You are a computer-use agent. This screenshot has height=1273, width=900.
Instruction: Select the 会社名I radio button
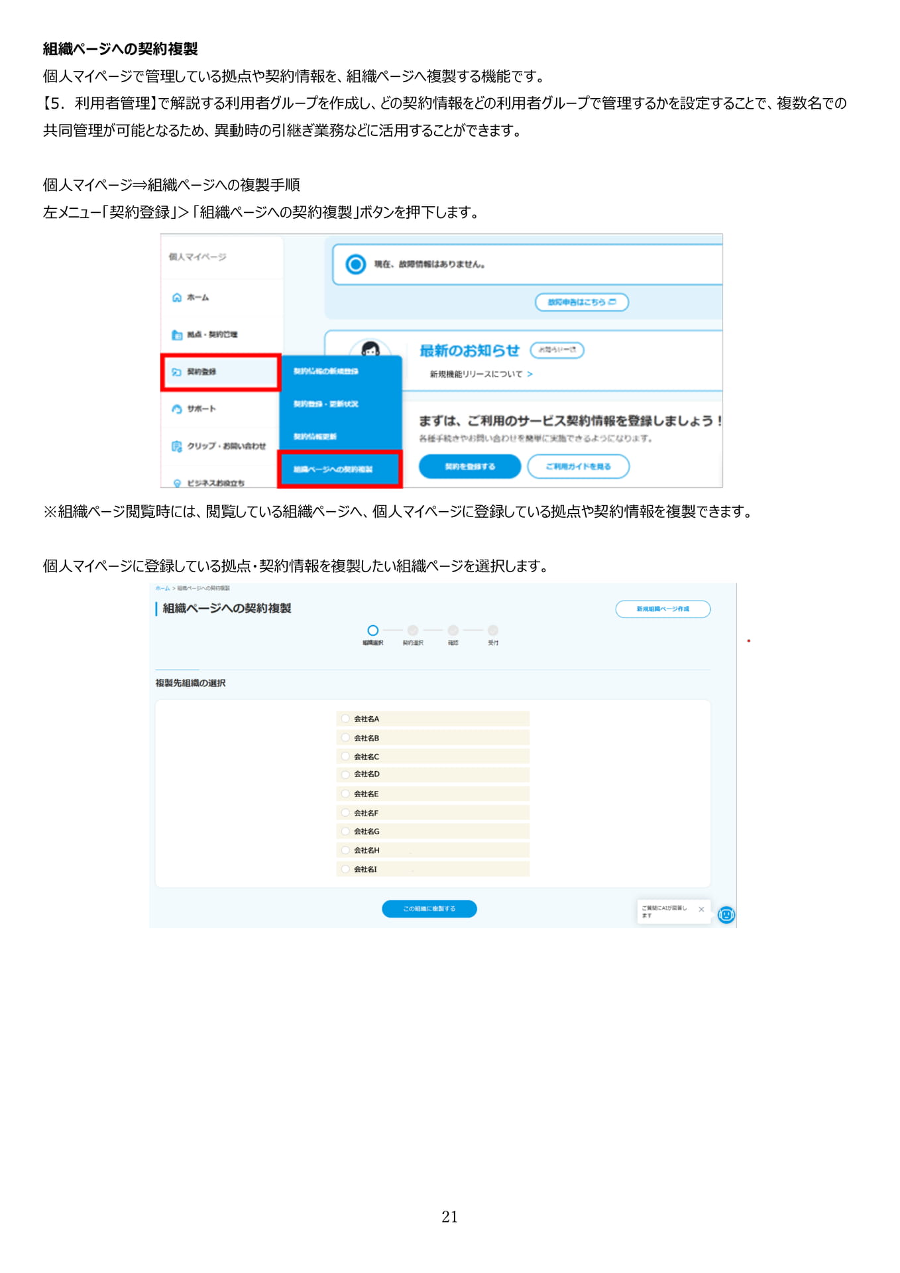345,869
